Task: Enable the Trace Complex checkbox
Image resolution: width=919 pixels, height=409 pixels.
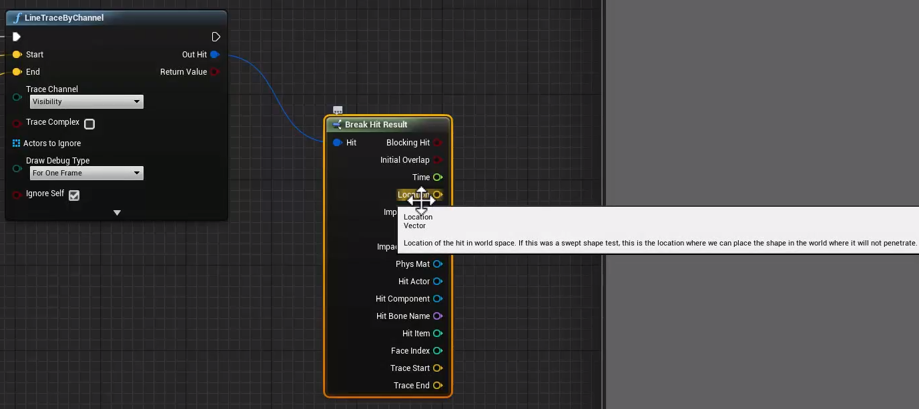Action: pos(89,124)
